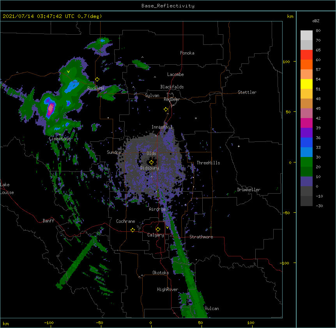Select the red 60-65 dBZ legend swatch
The width and height of the screenshot is (336, 328).
coord(306,55)
